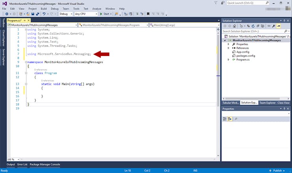Screen dimensions: 292x173
Task: Expand the Properties node in Solution Explorer
Action: pos(228,44)
